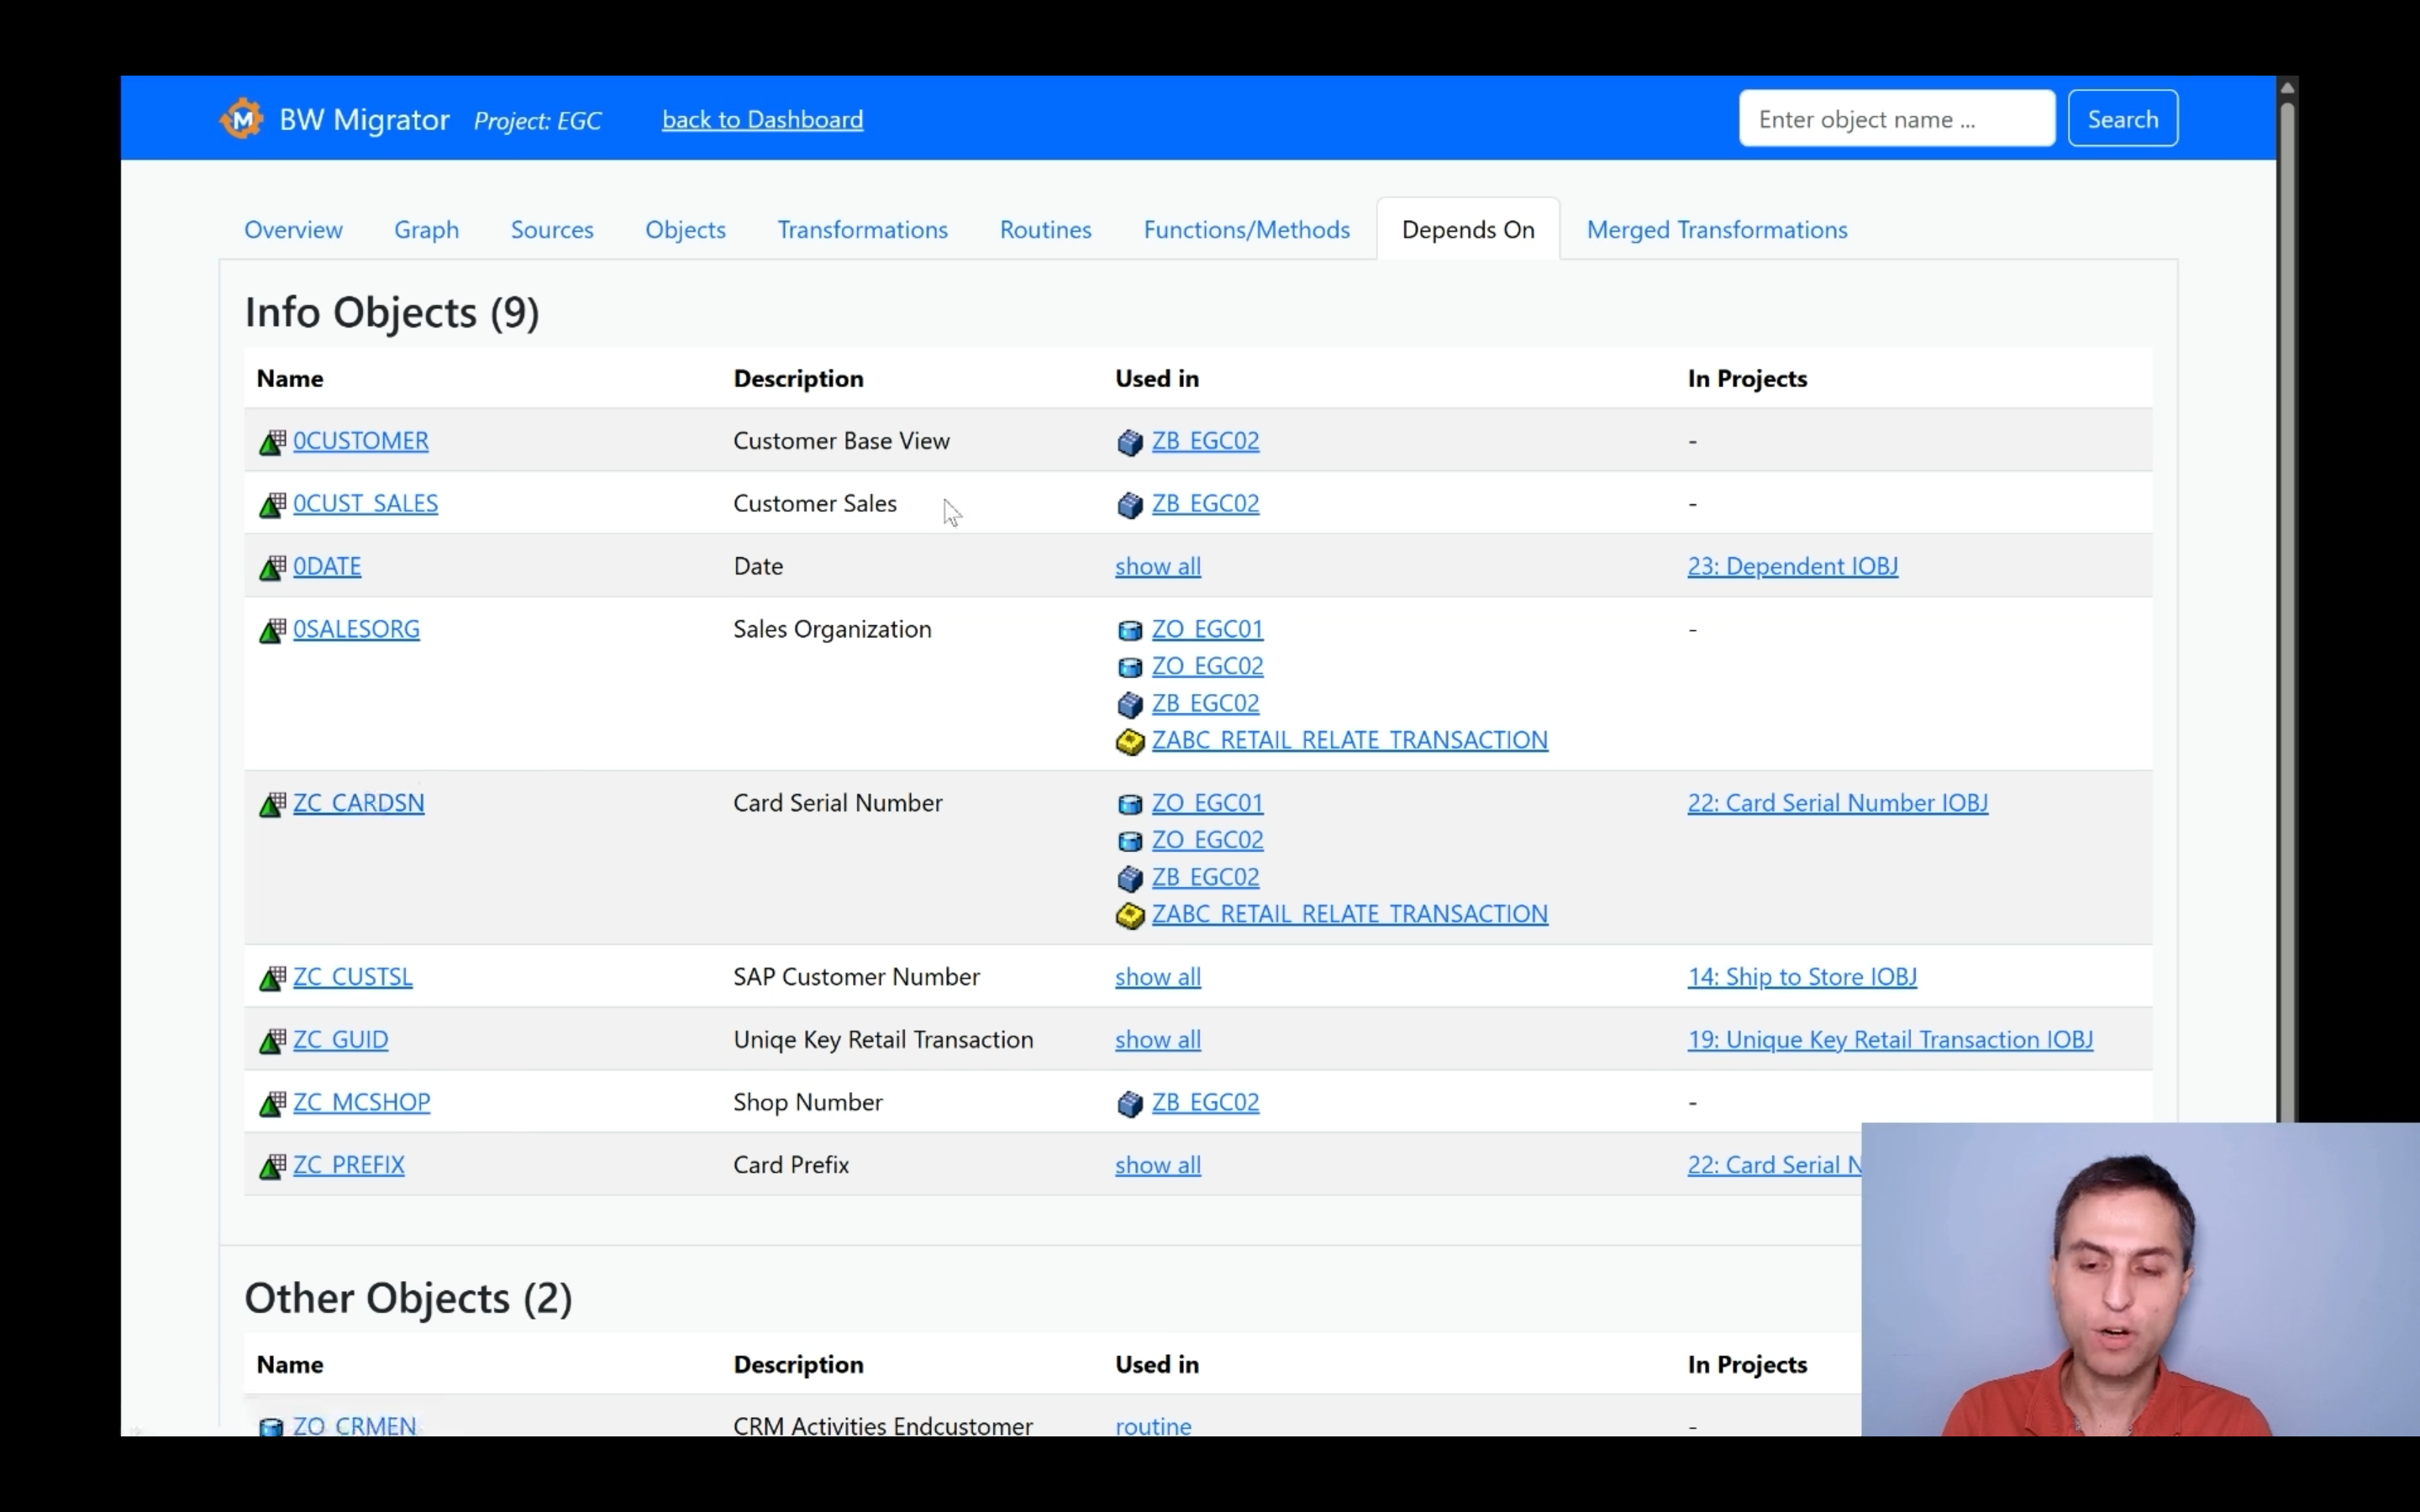Follow the 'back to Dashboard' link
Image resolution: width=2420 pixels, height=1512 pixels.
[x=762, y=120]
